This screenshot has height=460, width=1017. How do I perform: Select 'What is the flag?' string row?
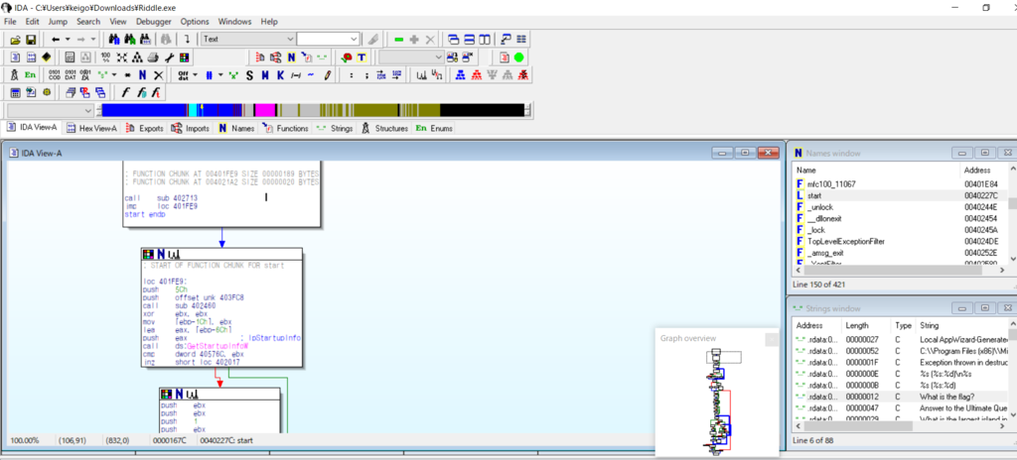[x=901, y=397]
